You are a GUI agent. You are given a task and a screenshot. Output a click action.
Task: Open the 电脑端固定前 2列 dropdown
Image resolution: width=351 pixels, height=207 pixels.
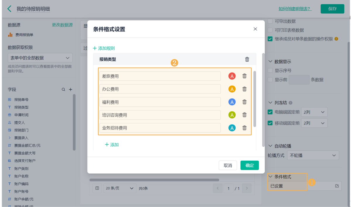coord(314,112)
